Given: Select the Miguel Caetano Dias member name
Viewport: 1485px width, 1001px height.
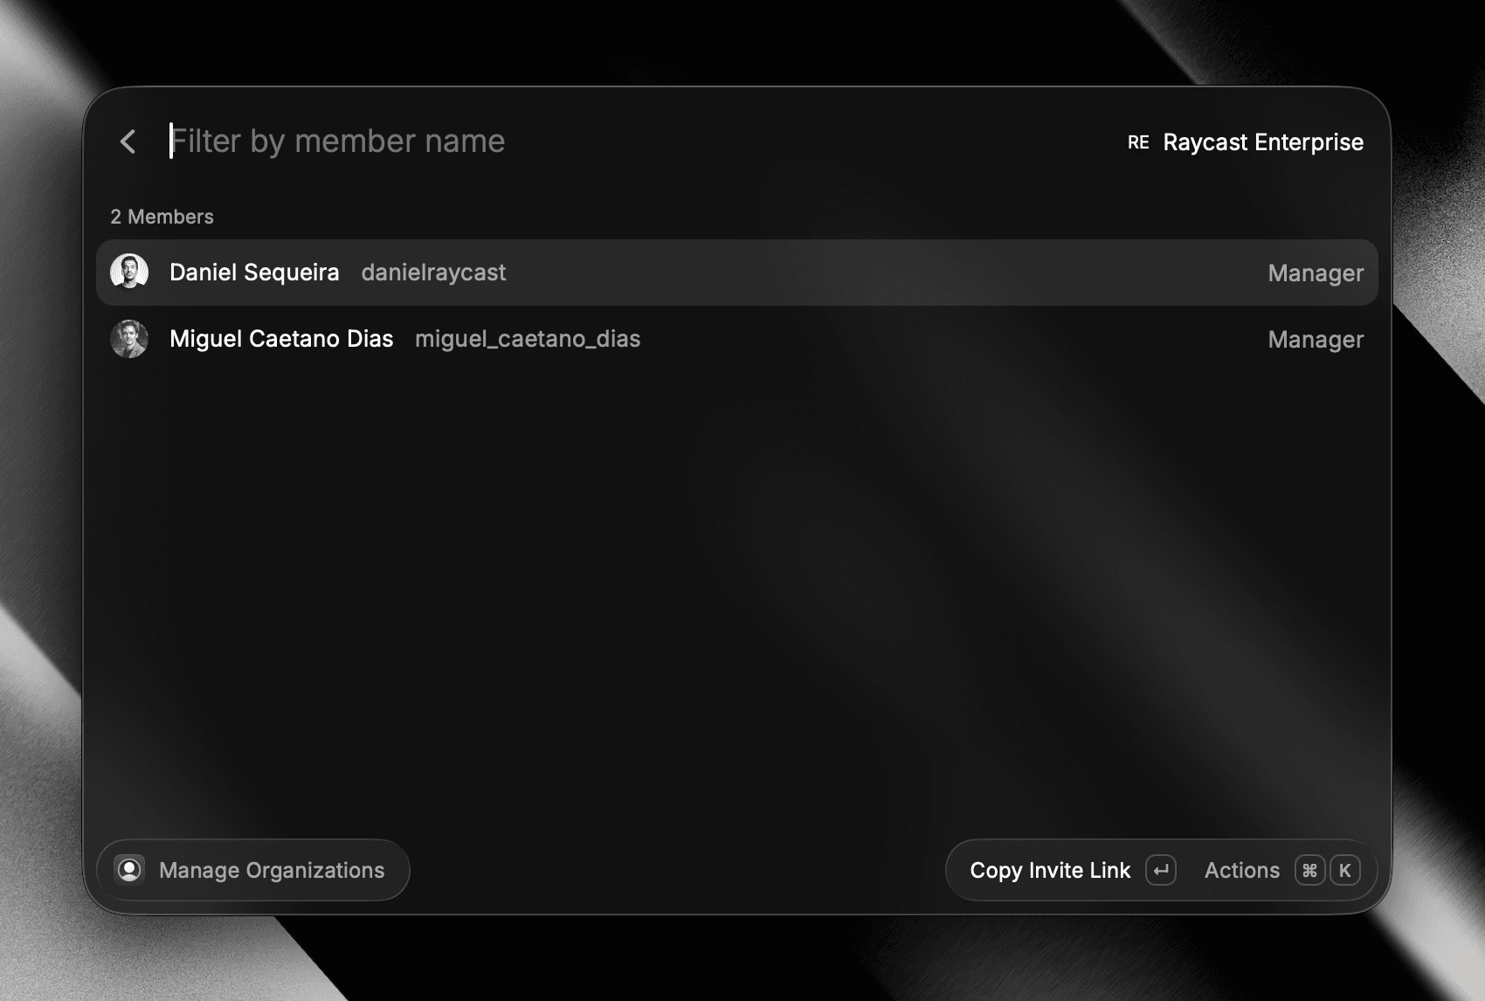Looking at the screenshot, I should (281, 339).
